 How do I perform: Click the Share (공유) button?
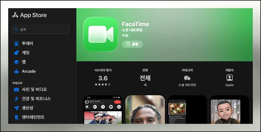[132, 44]
